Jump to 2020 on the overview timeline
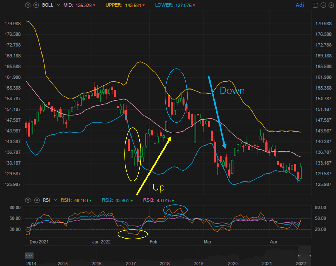Screen dimensions: 336x266 232,263
